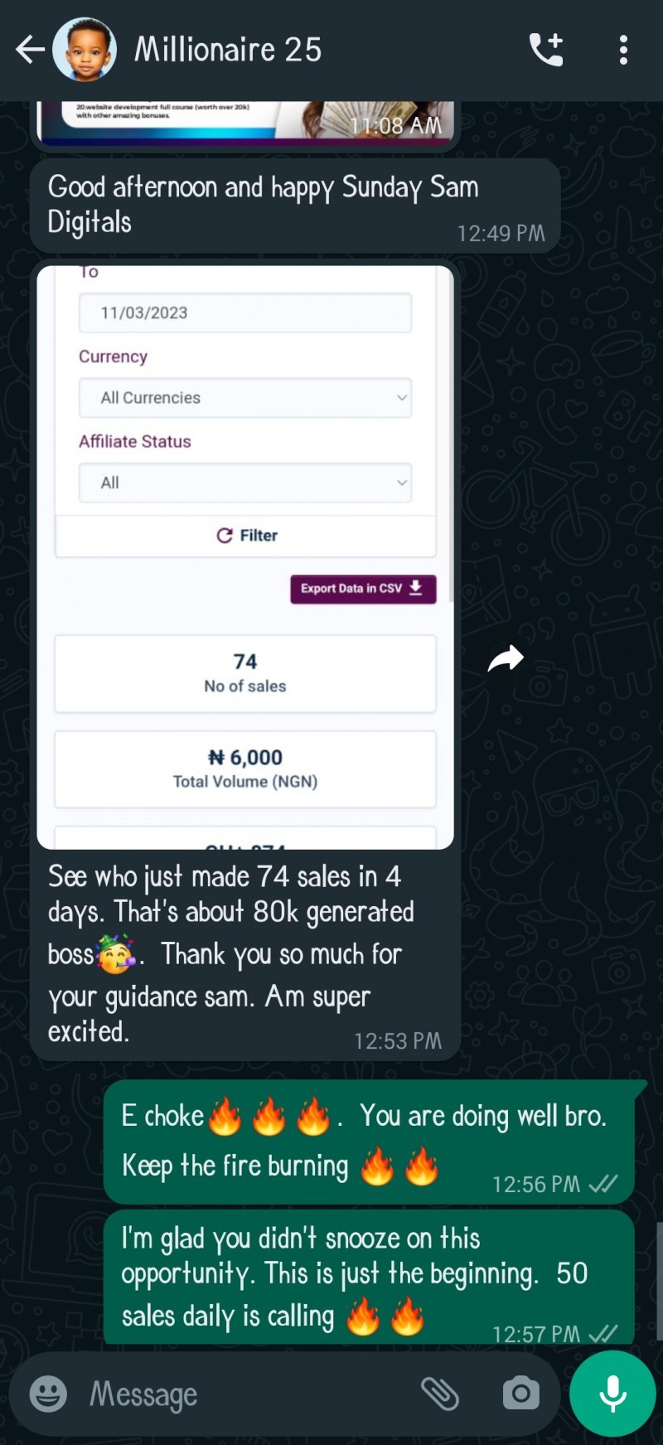663x1445 pixels.
Task: Open camera from the message bar
Action: [520, 1394]
